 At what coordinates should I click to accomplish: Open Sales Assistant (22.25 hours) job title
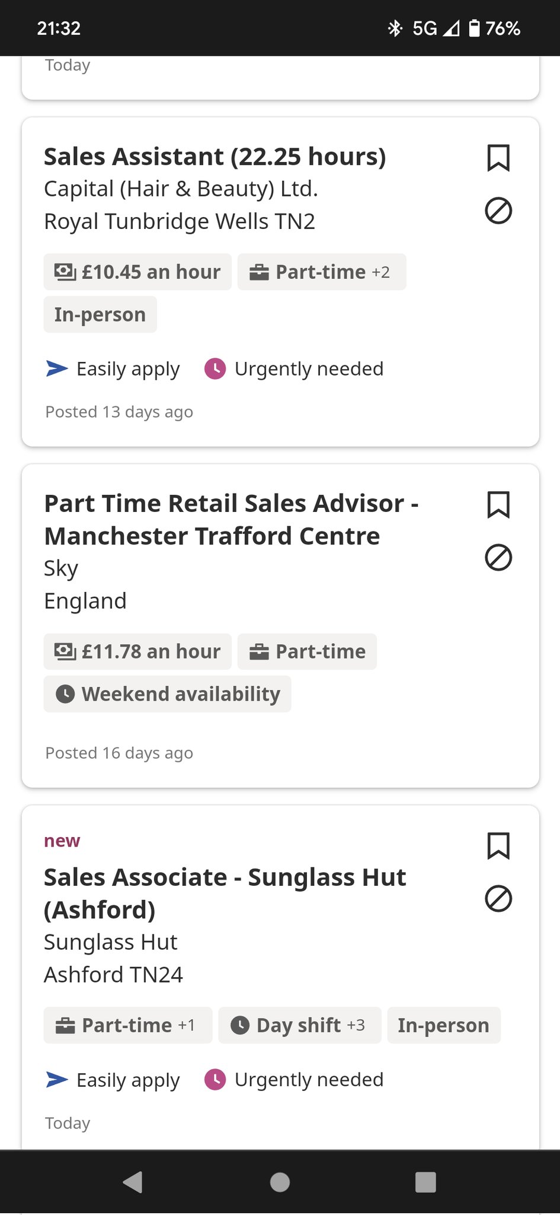coord(215,157)
